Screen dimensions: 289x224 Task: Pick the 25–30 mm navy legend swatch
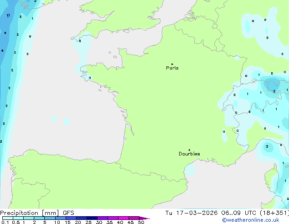click(92, 218)
